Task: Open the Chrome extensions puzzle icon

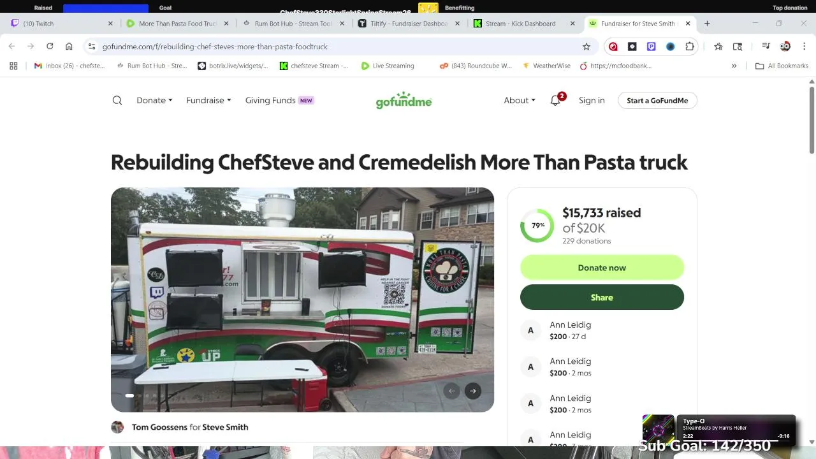Action: (690, 47)
